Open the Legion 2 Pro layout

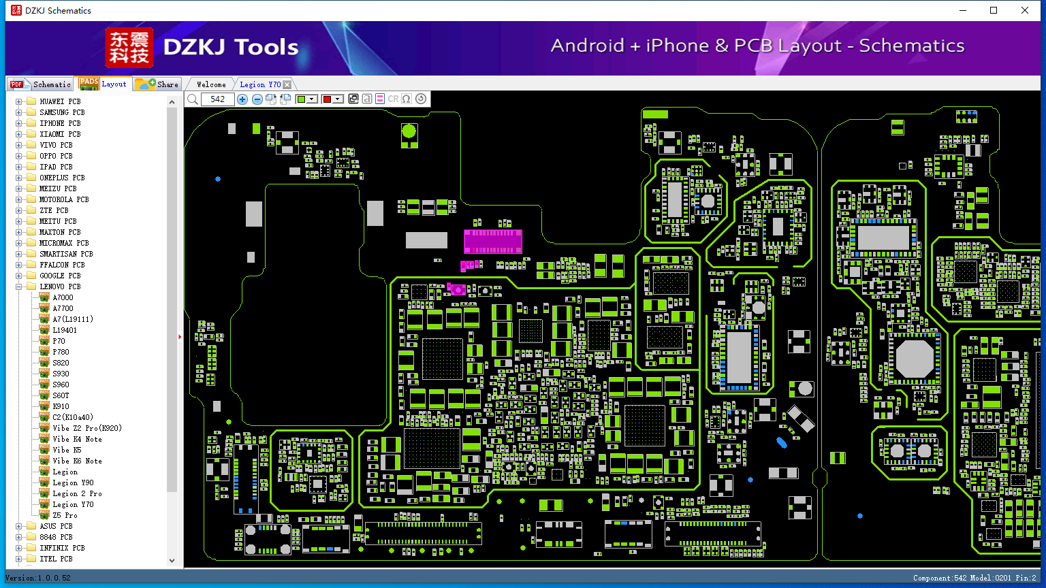point(77,493)
